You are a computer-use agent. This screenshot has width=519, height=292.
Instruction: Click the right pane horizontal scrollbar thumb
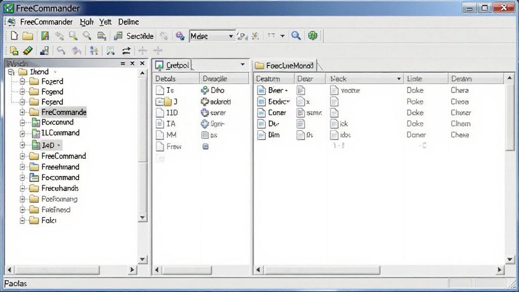point(322,270)
